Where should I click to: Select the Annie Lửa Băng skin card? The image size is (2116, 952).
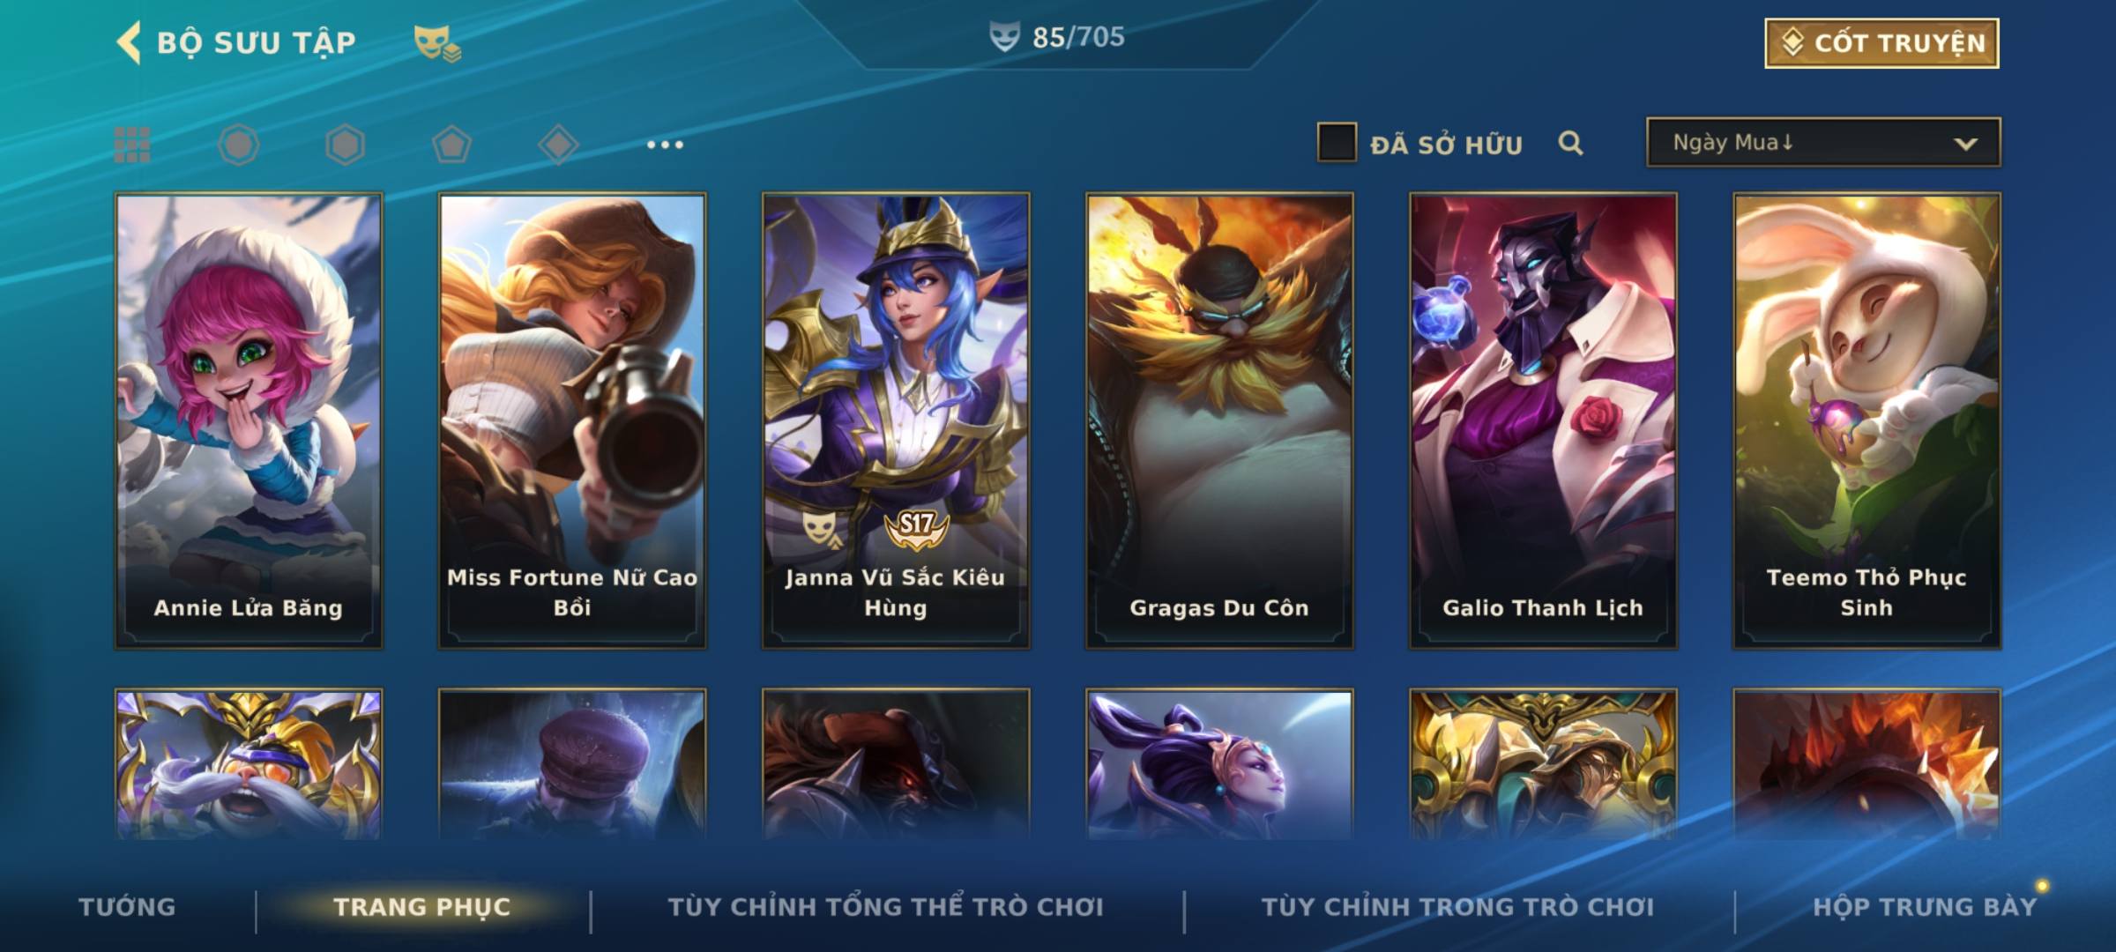click(x=249, y=421)
